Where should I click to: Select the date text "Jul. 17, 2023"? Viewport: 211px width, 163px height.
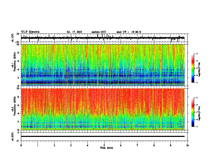(74, 32)
